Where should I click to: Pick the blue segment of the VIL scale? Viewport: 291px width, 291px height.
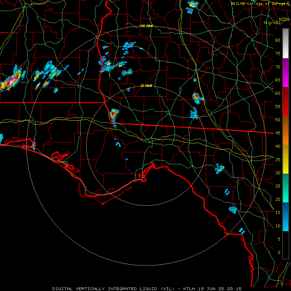click(x=286, y=217)
